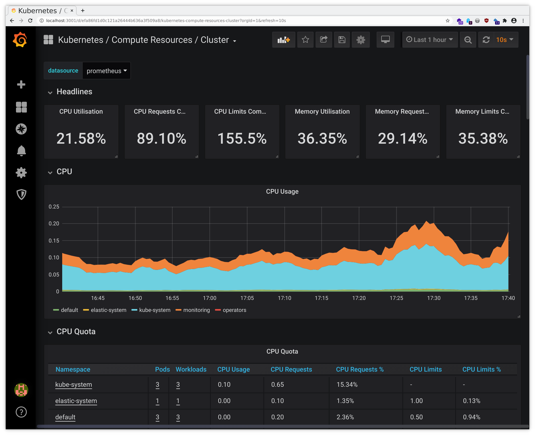Toggle kube-system series in legend
This screenshot has width=535, height=435.
point(154,310)
